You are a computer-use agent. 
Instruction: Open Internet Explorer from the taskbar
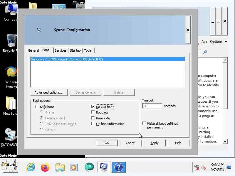[x=31, y=167]
